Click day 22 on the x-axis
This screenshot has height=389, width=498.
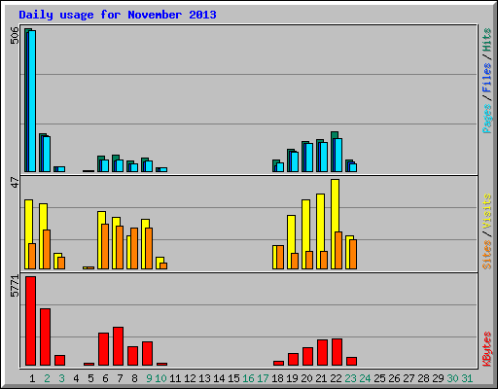click(x=336, y=378)
